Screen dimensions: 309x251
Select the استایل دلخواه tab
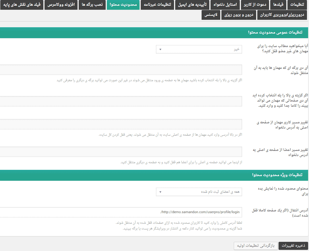pyautogui.click(x=225, y=5)
